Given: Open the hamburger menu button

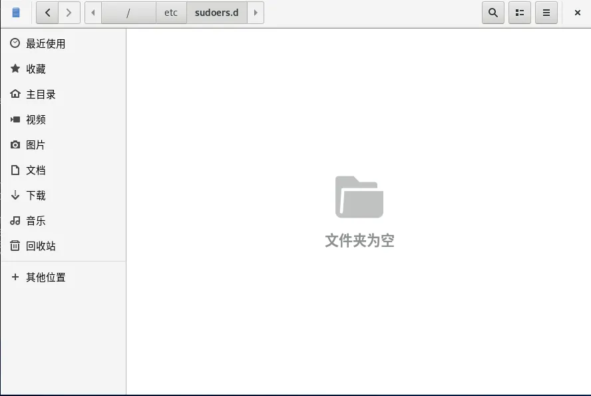Looking at the screenshot, I should (546, 13).
